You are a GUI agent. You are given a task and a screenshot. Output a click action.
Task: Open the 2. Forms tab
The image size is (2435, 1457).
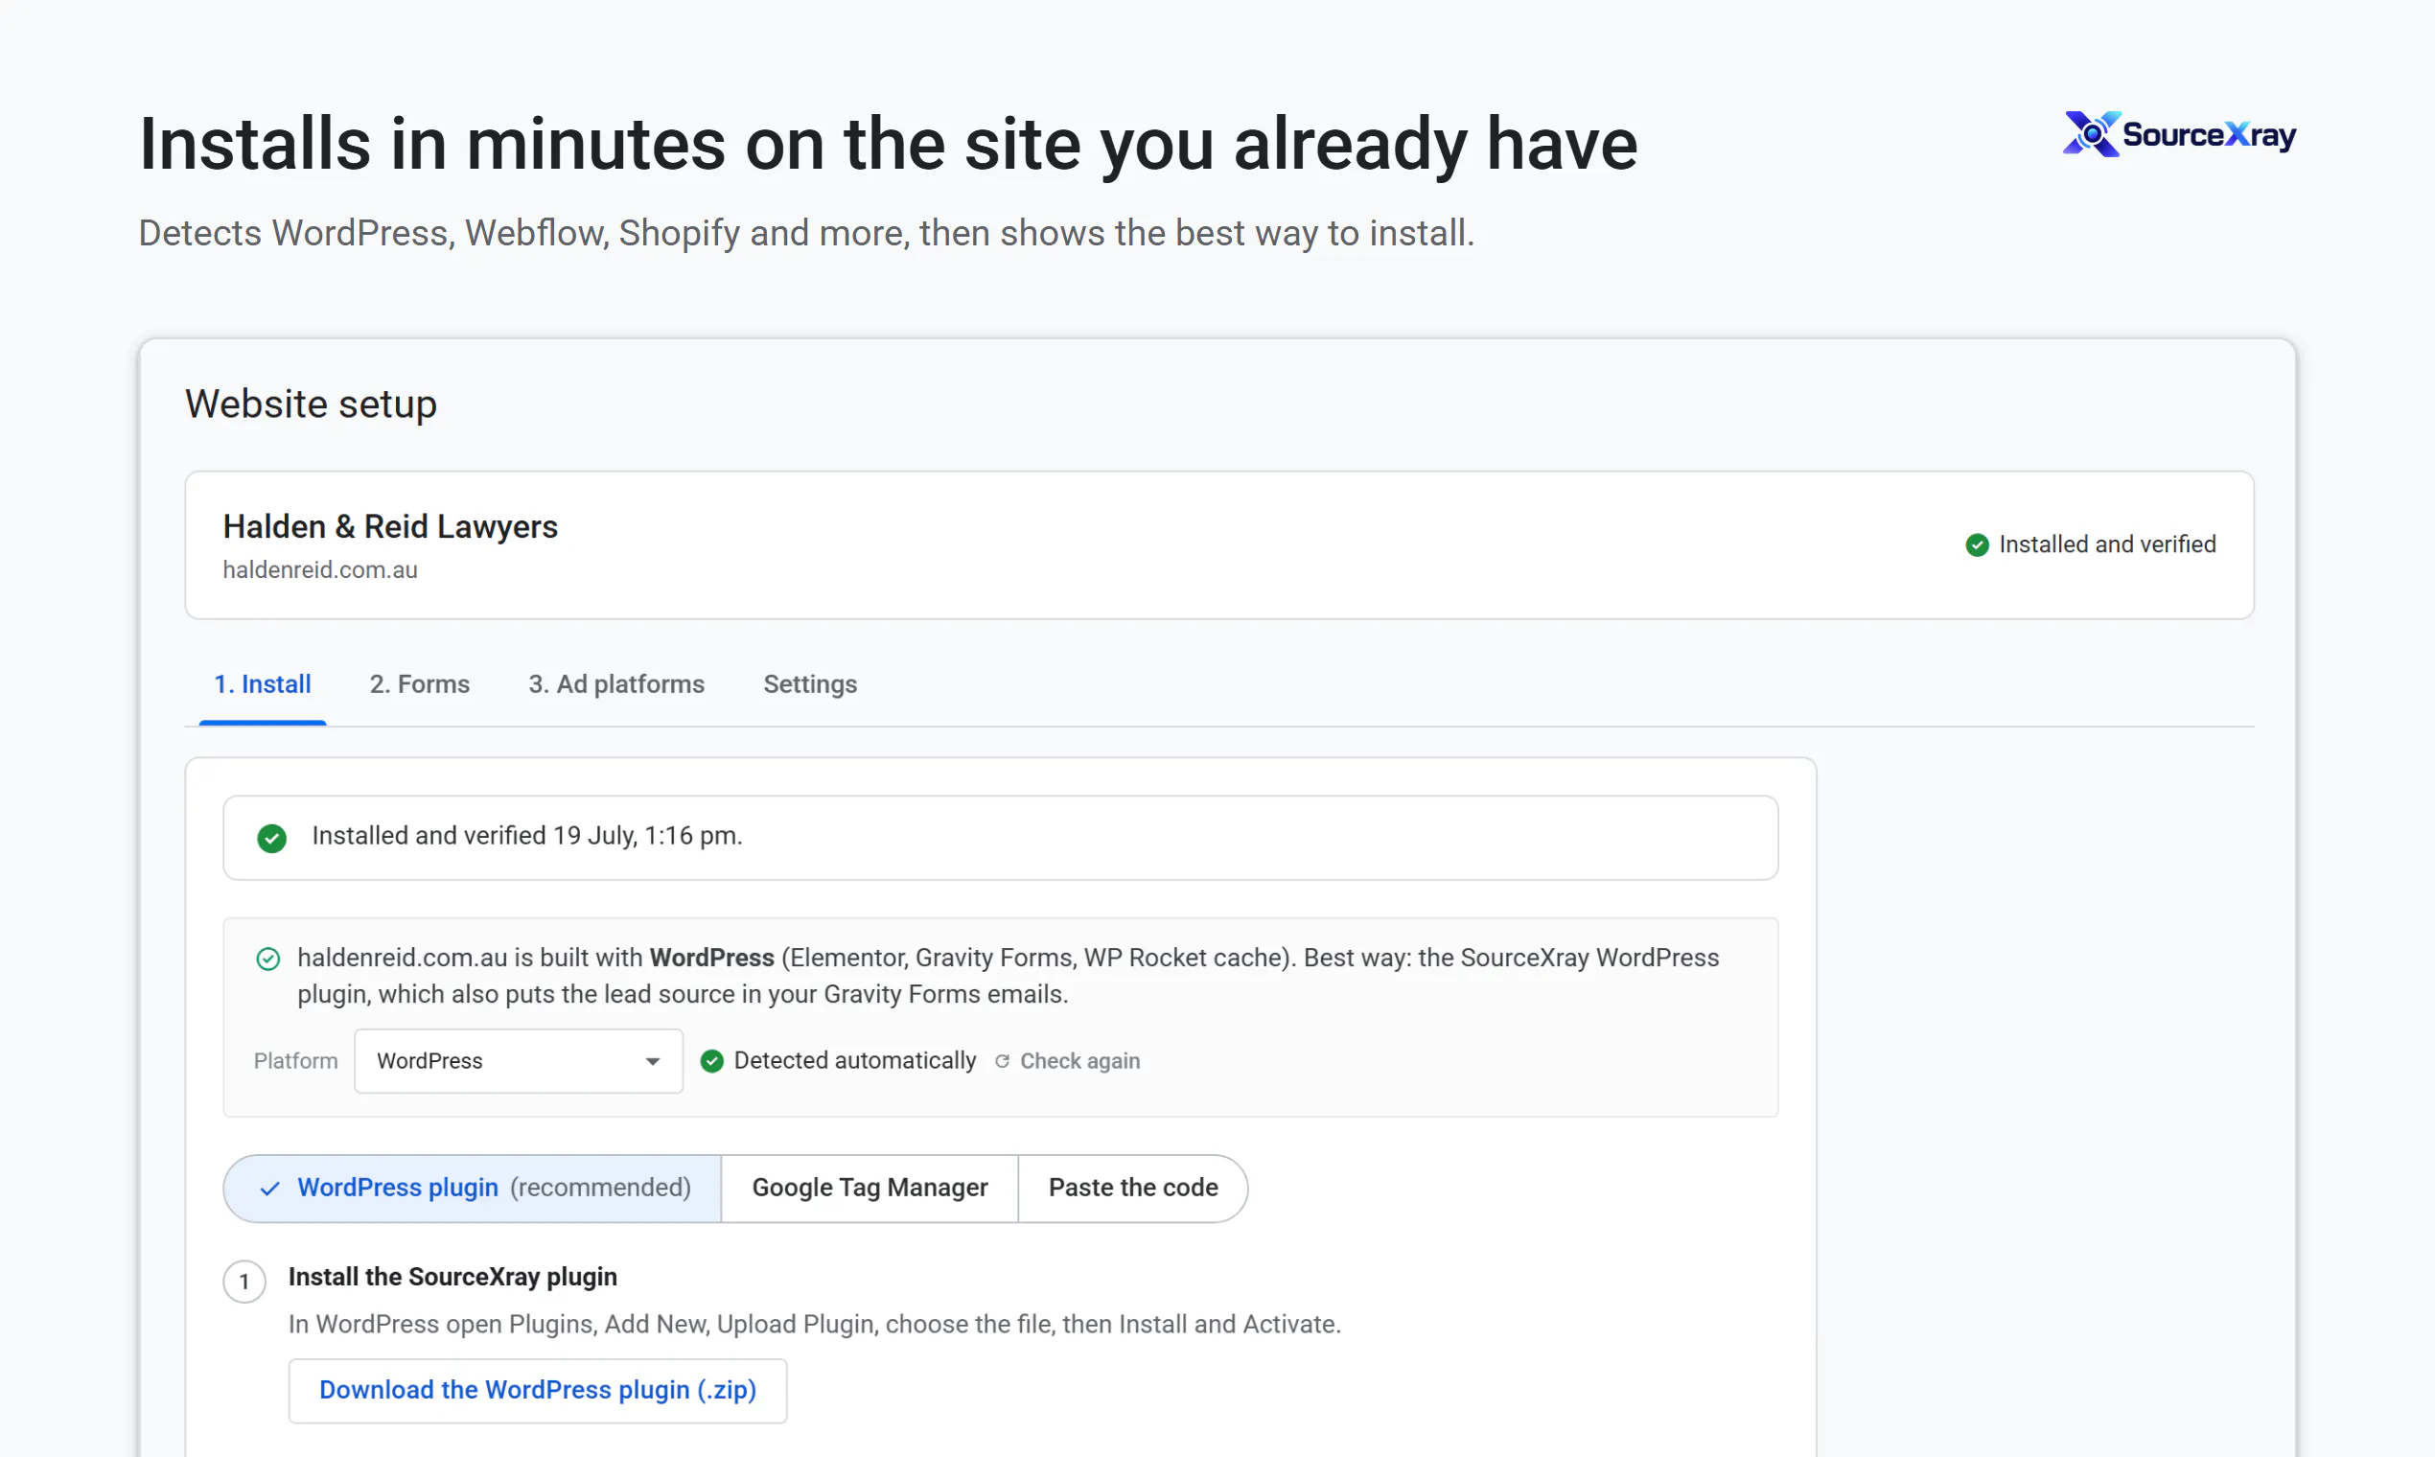(419, 684)
